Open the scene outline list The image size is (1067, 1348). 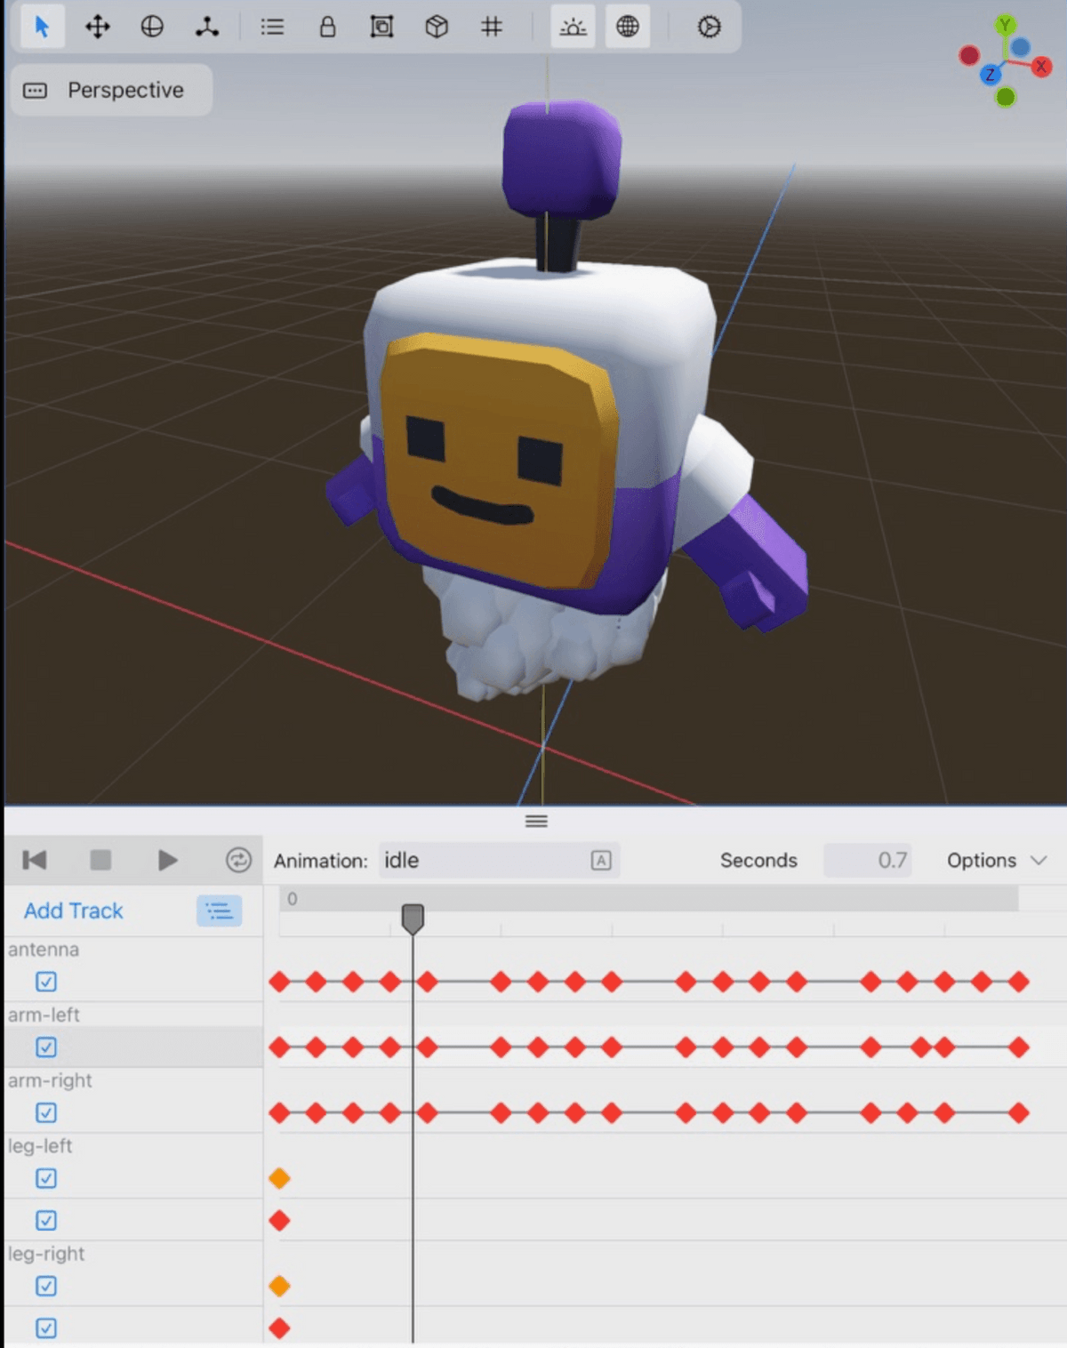click(x=271, y=27)
